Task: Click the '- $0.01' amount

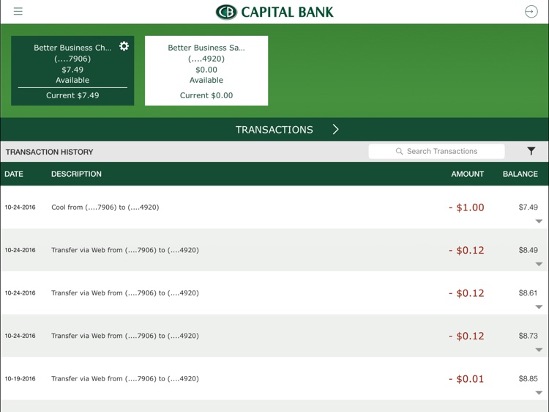Action: (x=466, y=379)
